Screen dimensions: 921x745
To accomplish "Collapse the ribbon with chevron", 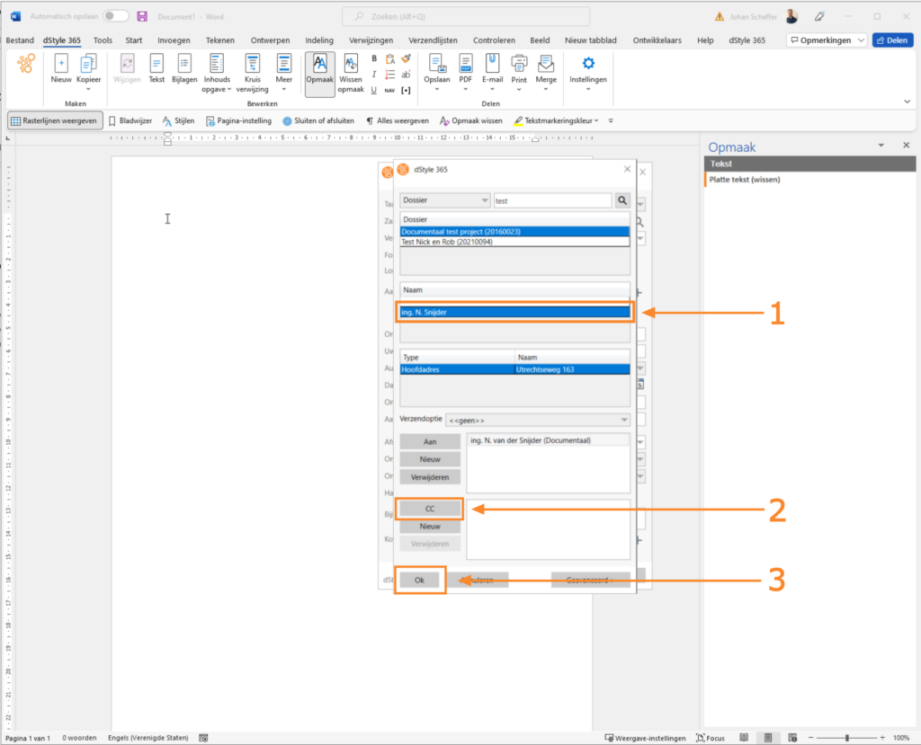I will (907, 102).
